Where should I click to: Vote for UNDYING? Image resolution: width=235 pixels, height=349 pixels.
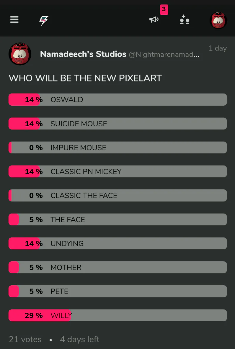[x=117, y=243]
